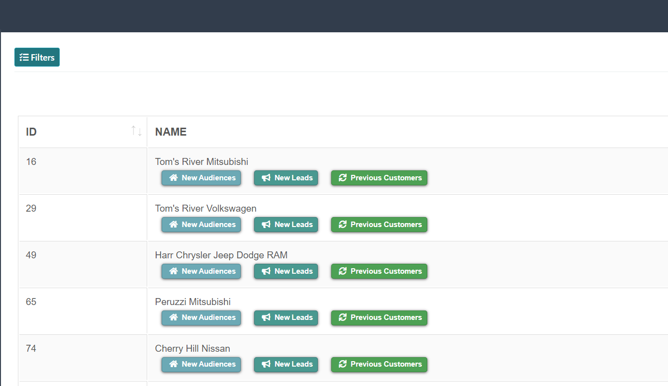668x386 pixels.
Task: Click megaphone icon in Cherry Hill Nissan row
Action: click(266, 364)
